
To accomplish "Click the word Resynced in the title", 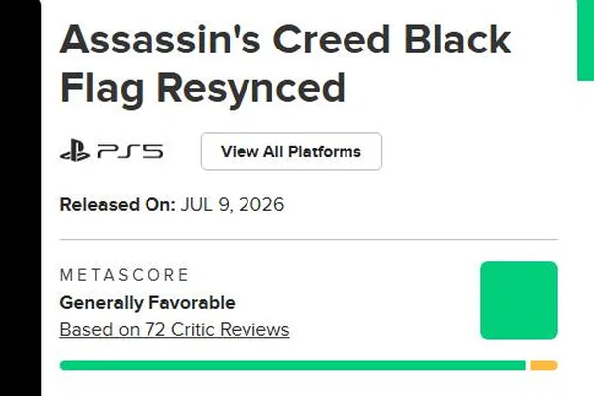I will [250, 90].
